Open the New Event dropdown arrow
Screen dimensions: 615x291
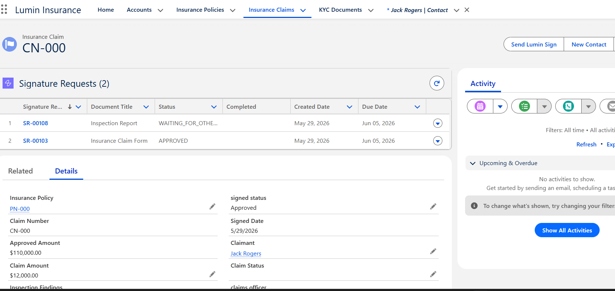[x=500, y=107]
